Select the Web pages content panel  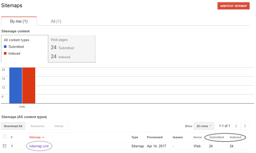72,49
